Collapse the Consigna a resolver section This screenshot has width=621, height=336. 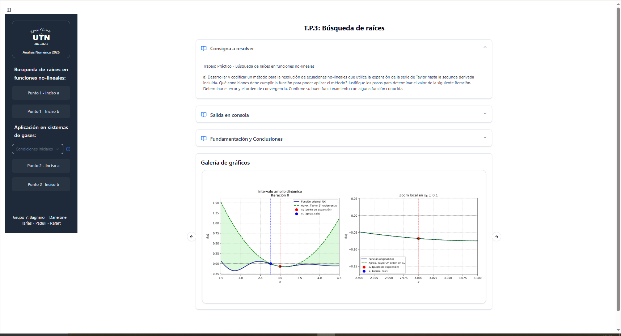[485, 47]
